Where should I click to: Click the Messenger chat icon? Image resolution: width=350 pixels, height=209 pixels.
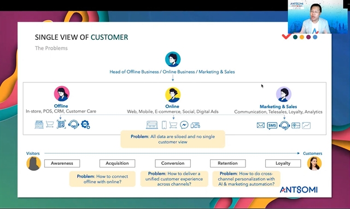pos(184,125)
